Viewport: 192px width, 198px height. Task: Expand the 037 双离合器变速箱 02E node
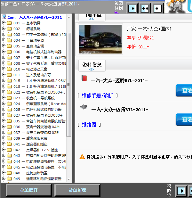pos(4,132)
